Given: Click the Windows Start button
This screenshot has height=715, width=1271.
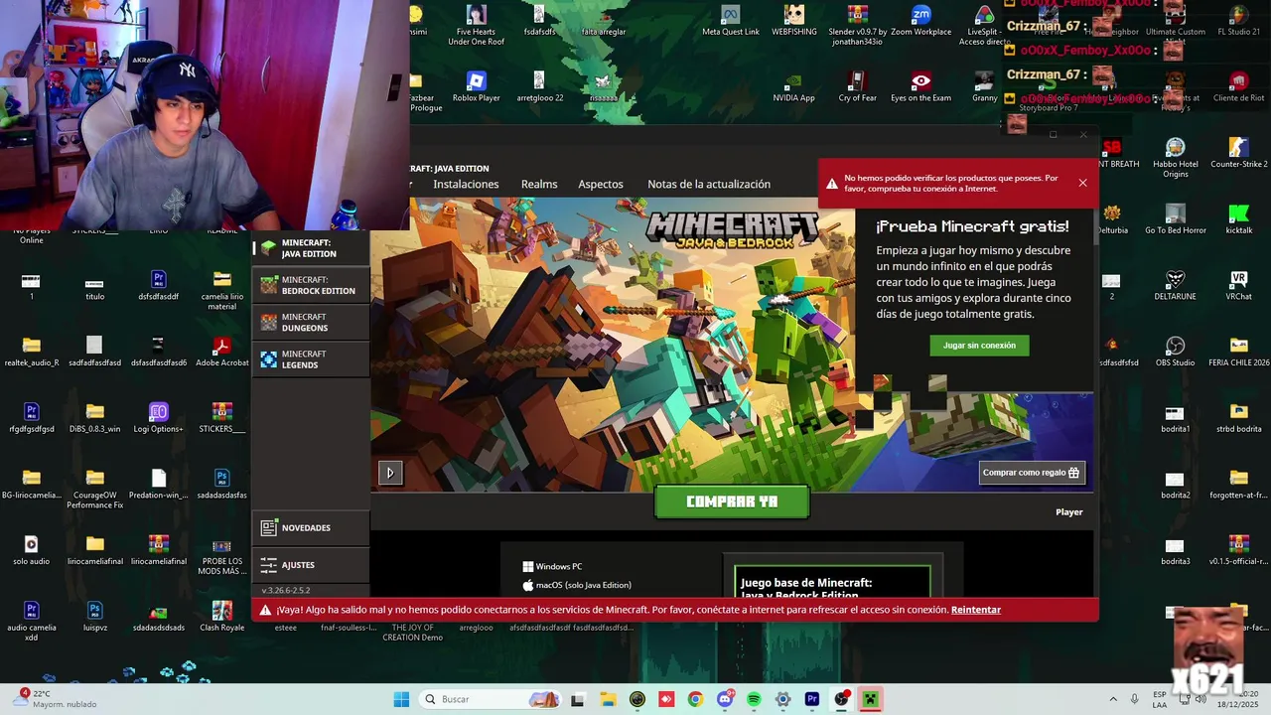Looking at the screenshot, I should click(401, 699).
